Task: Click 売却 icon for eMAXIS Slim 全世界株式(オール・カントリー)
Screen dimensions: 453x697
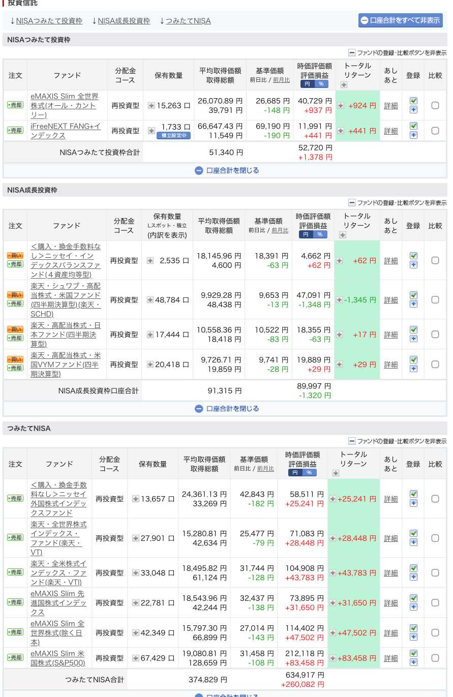Action: pos(15,105)
